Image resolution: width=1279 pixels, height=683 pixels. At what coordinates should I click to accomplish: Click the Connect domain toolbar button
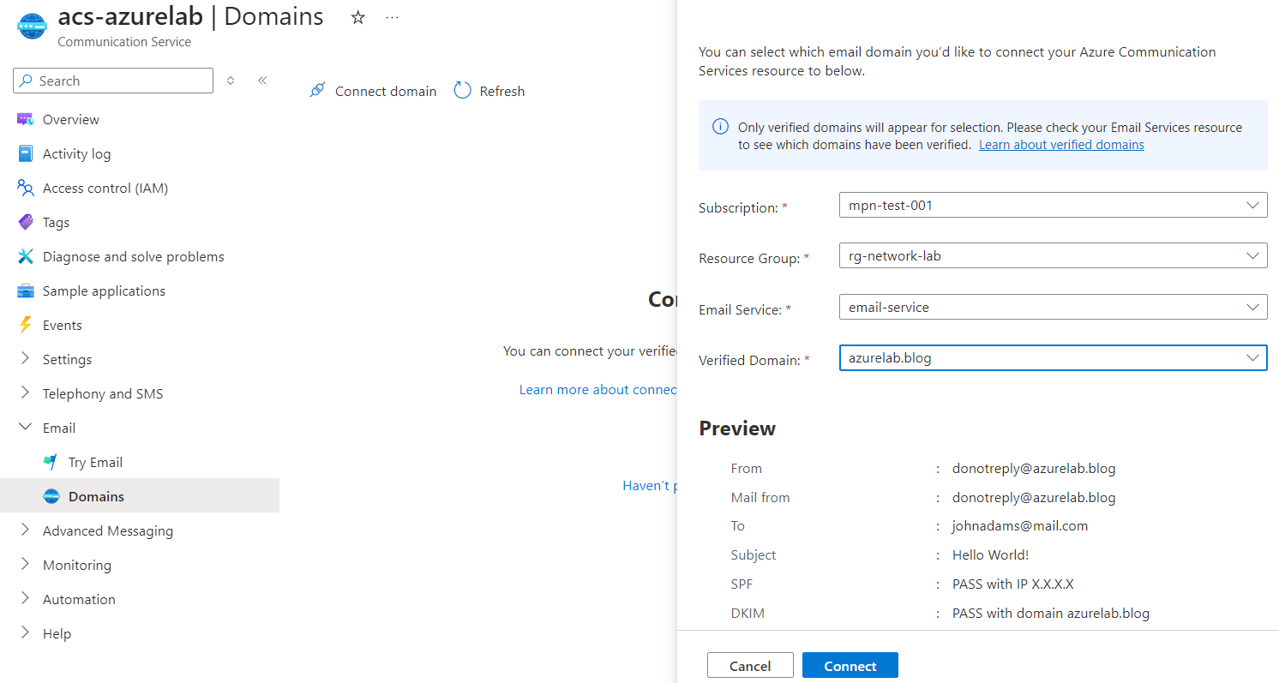point(373,91)
